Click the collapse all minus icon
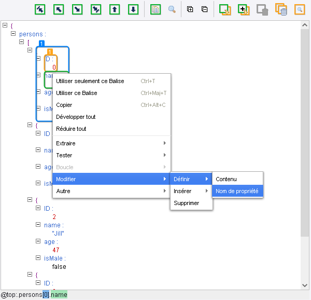Screen dimensions: 311x300 pyautogui.click(x=204, y=9)
